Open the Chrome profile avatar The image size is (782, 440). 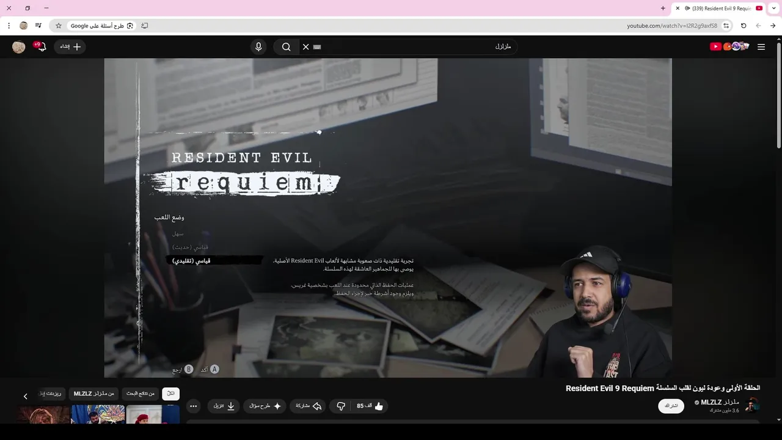(x=24, y=26)
